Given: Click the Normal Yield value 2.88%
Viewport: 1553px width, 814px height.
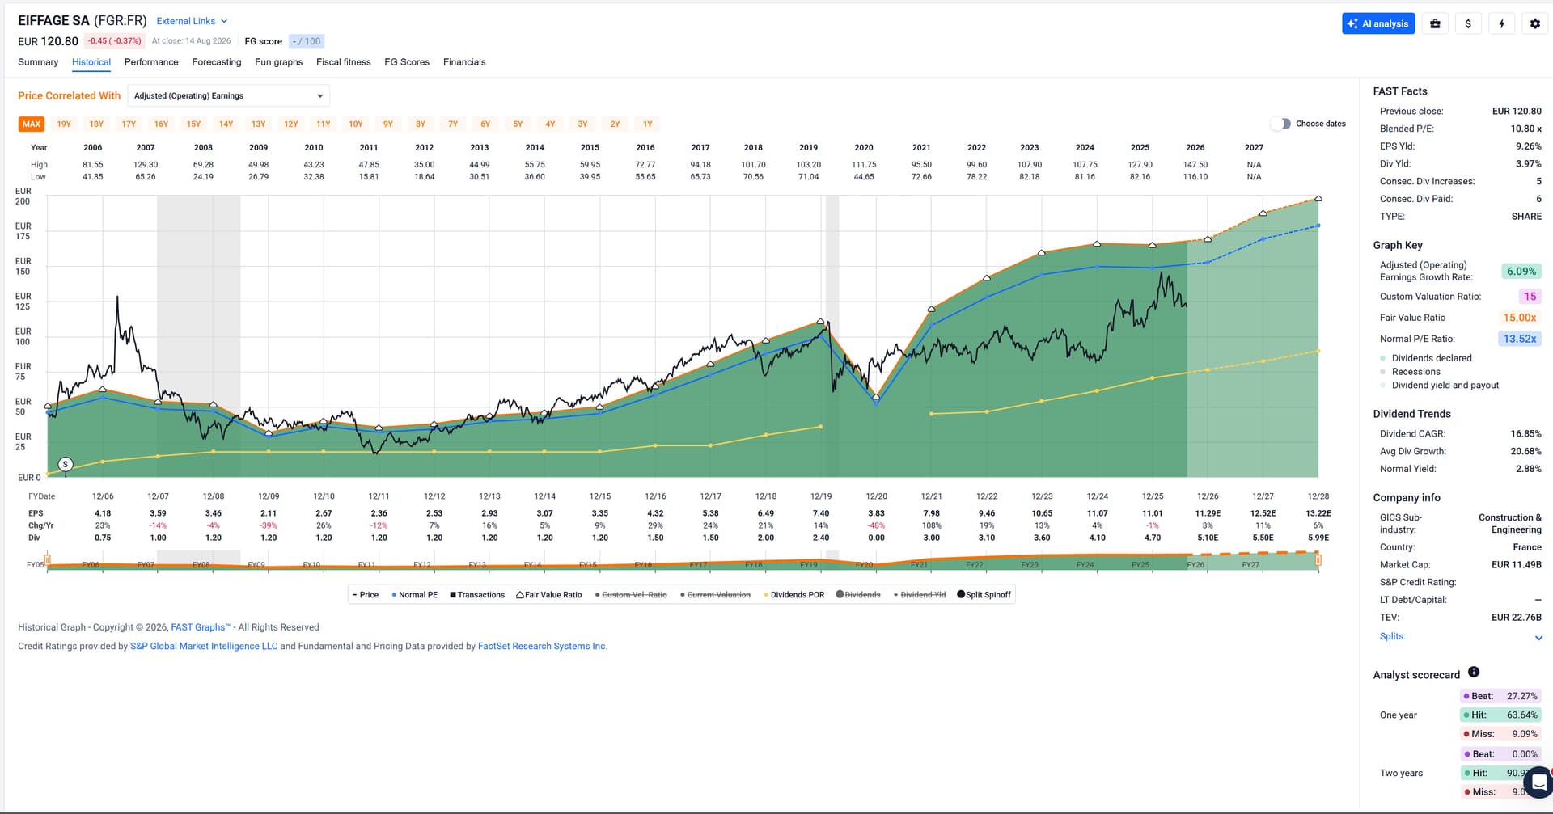Looking at the screenshot, I should [1528, 469].
